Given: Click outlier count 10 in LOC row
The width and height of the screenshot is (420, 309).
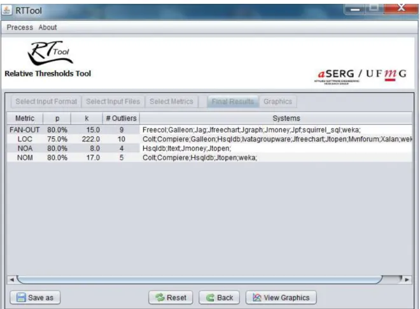Looking at the screenshot, I should [121, 140].
